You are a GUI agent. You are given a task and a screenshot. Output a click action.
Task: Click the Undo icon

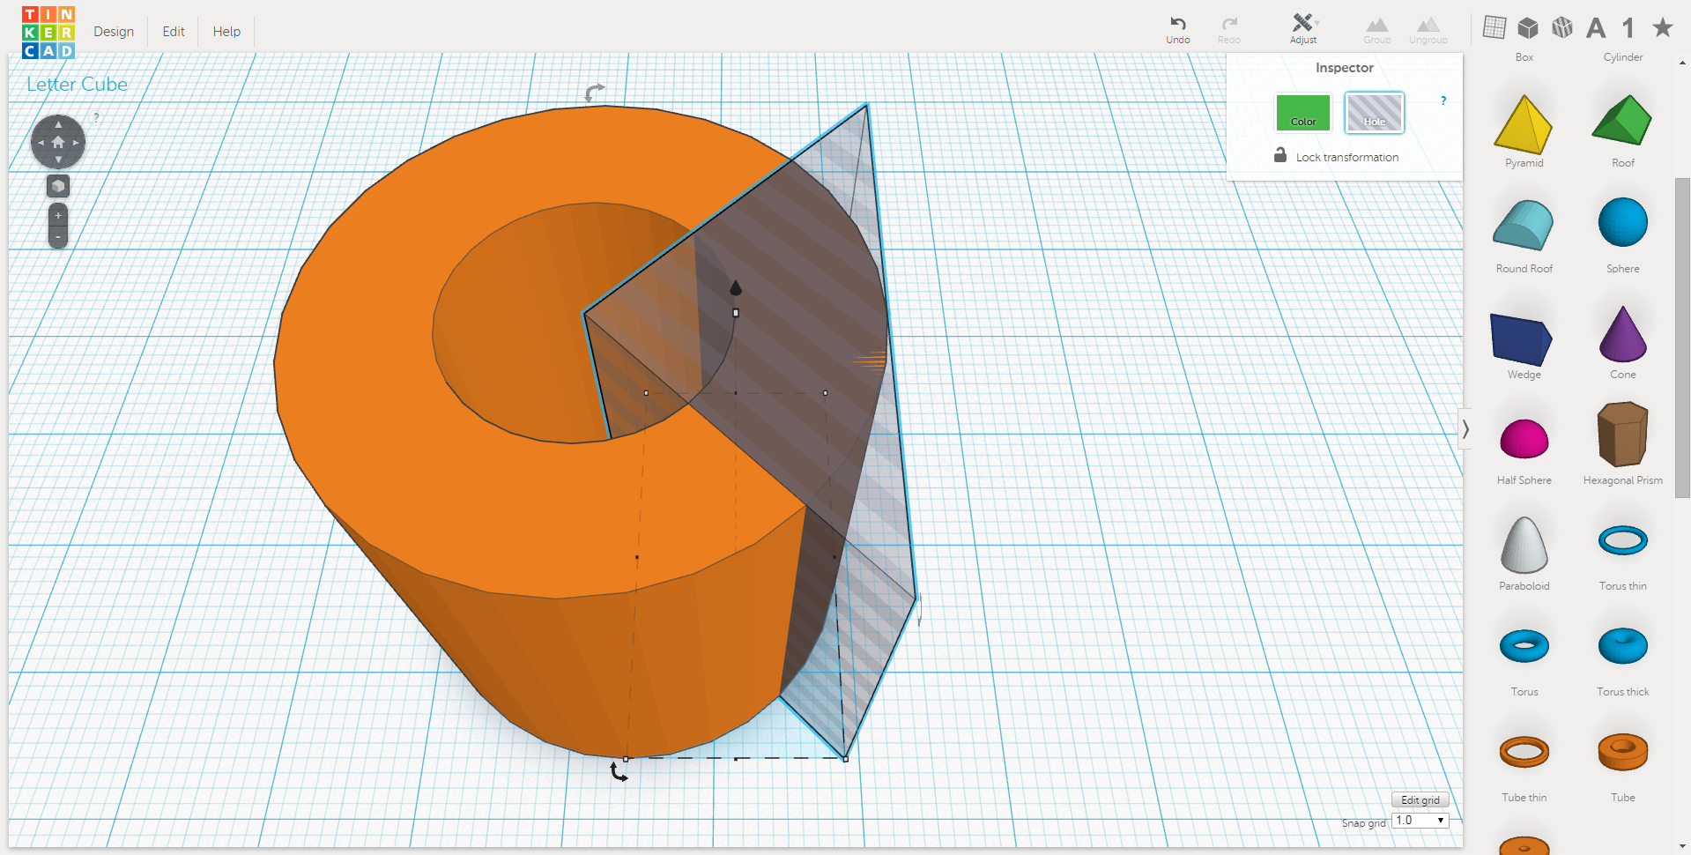pyautogui.click(x=1177, y=24)
